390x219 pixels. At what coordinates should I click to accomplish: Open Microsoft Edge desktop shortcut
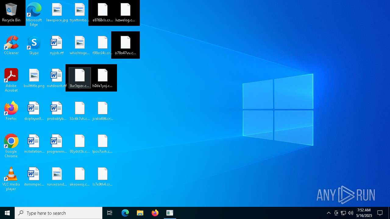click(34, 14)
